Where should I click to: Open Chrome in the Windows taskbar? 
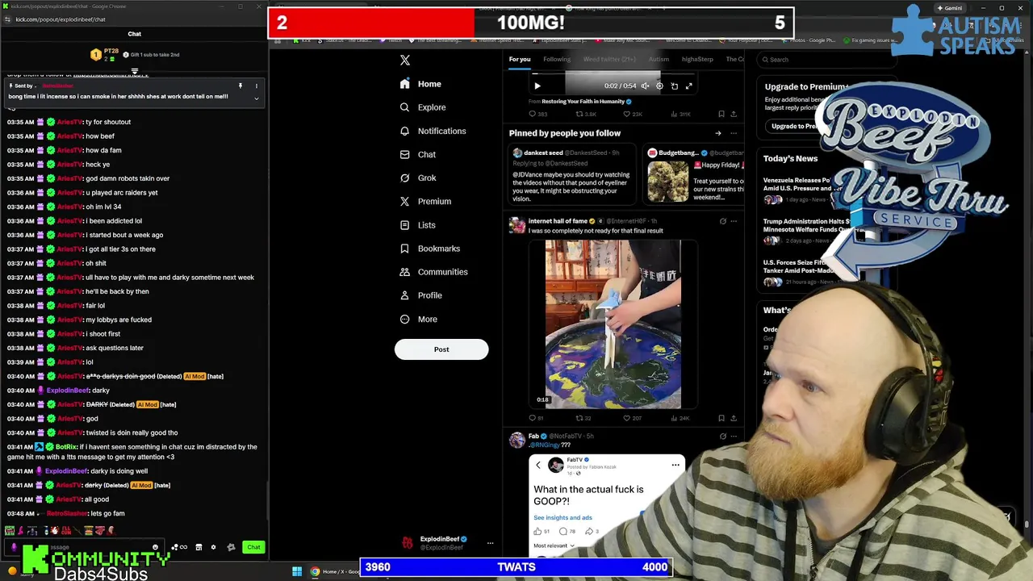pyautogui.click(x=315, y=571)
